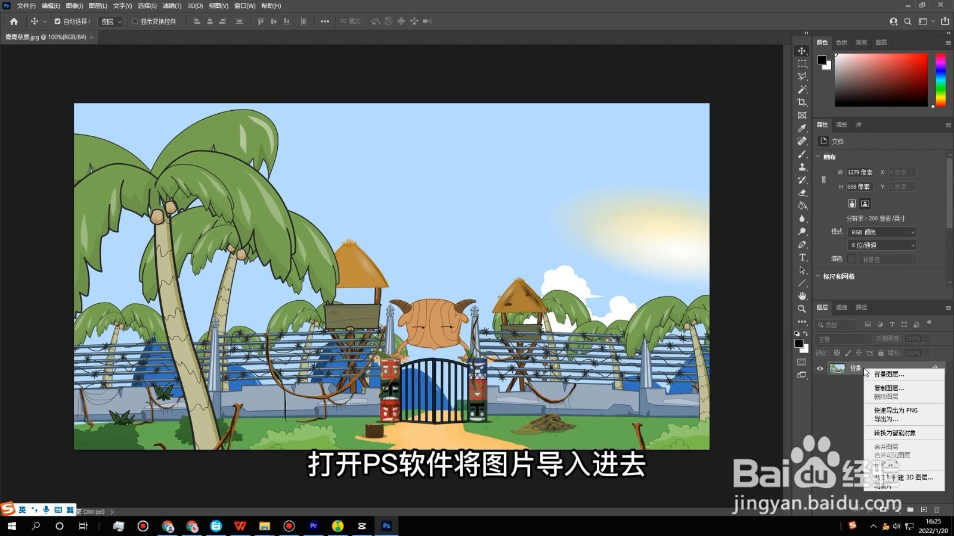Choose 复制图层... from context menu

pyautogui.click(x=889, y=388)
